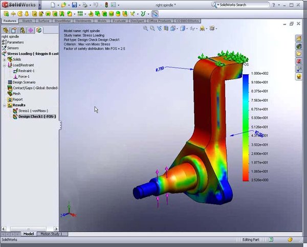The width and height of the screenshot is (307, 247).
Task: Print the document
Action: pyautogui.click(x=85, y=5)
